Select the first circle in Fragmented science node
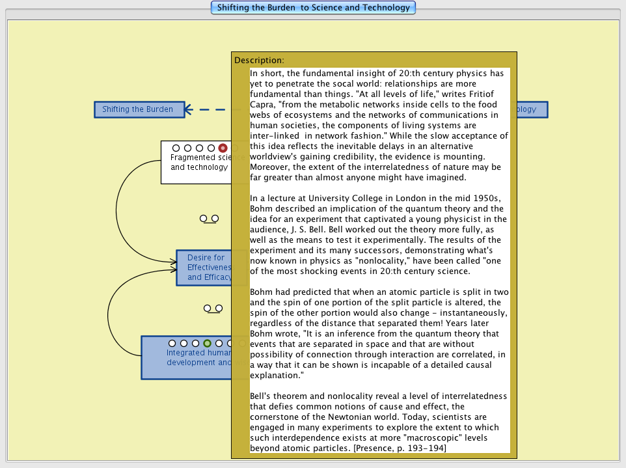This screenshot has height=468, width=626. [176, 148]
